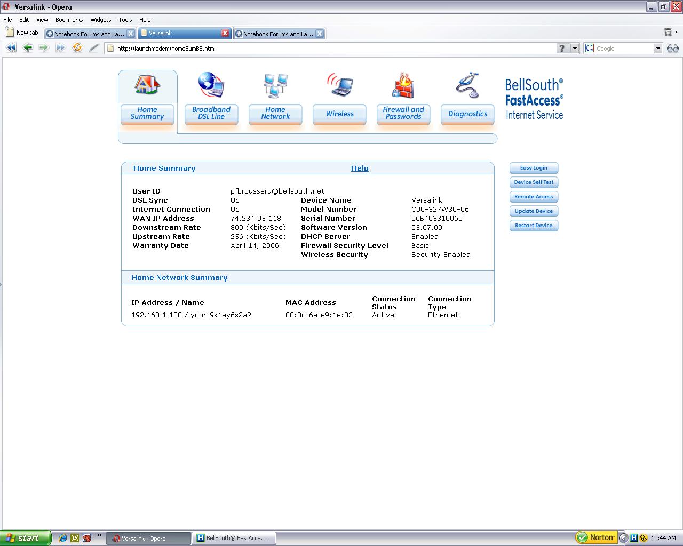Viewport: 683px width, 546px height.
Task: Click the Remote Access button
Action: point(534,197)
